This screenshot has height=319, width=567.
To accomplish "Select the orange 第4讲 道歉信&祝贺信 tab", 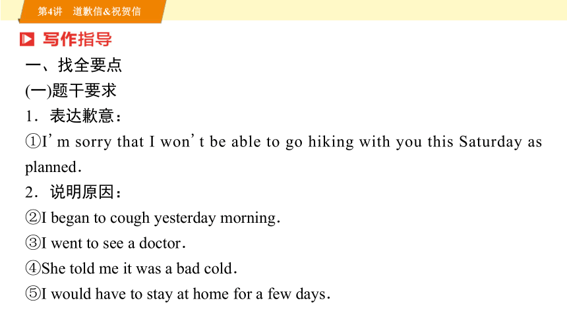I will point(92,12).
